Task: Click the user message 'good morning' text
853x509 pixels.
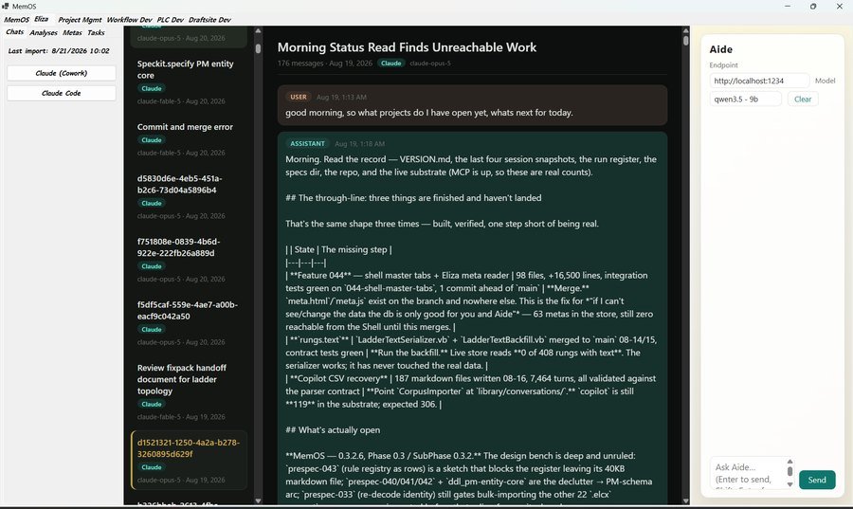Action: tap(428, 113)
